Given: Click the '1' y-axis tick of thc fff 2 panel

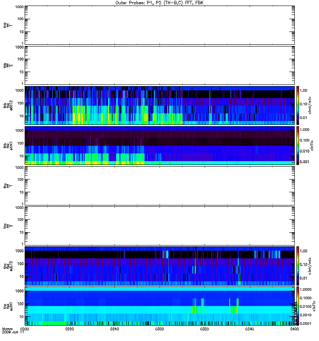Looking at the screenshot, I should (23, 244).
